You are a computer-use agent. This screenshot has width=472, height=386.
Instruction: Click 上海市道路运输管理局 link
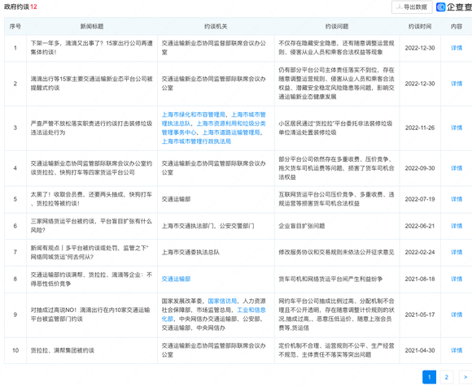point(231,132)
